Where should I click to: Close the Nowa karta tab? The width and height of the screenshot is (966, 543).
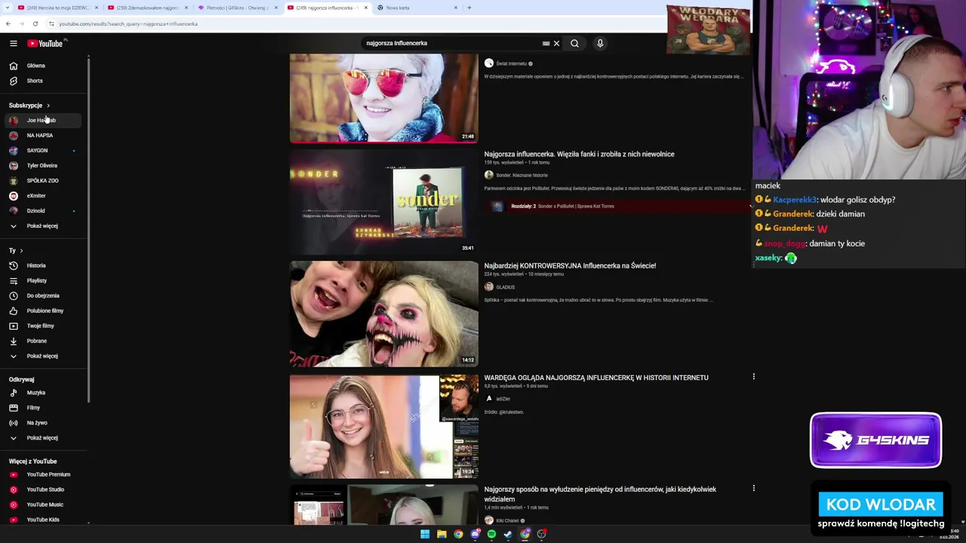[456, 8]
